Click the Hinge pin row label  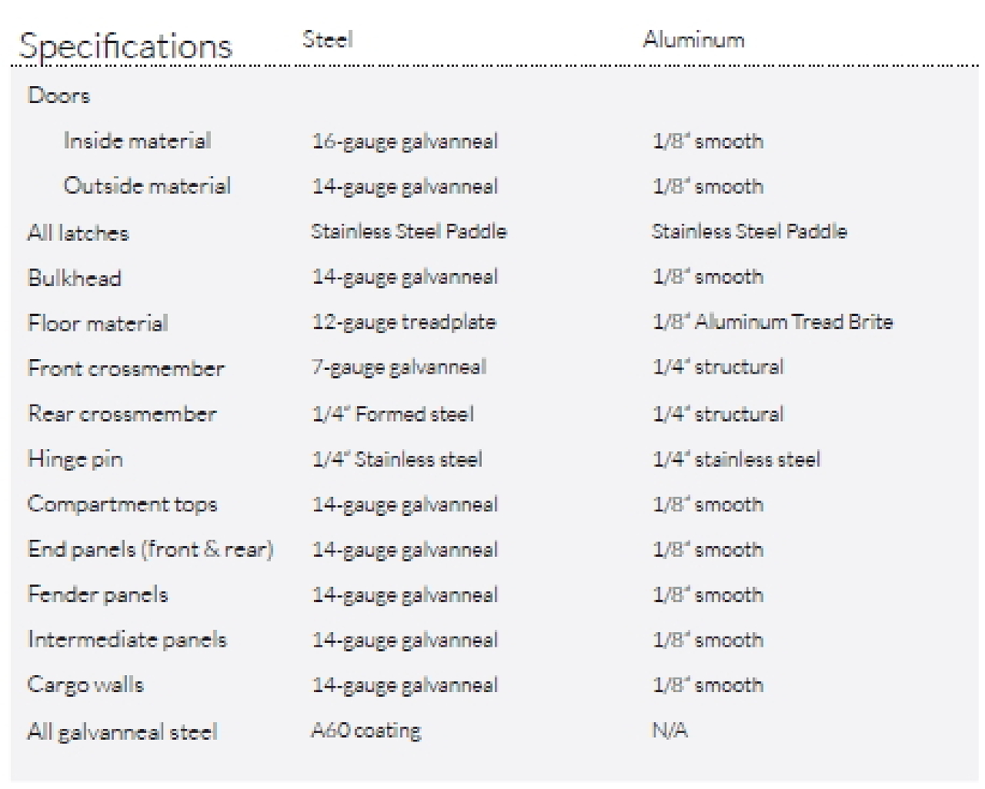[x=75, y=459]
